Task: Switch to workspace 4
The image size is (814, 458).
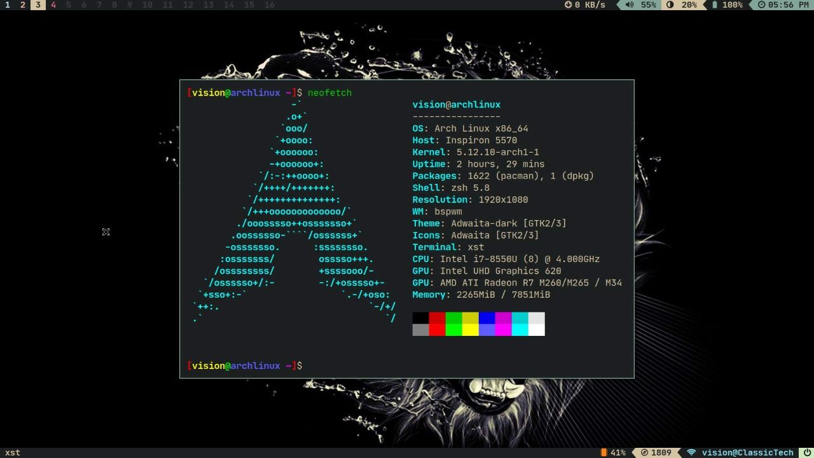Action: click(53, 5)
